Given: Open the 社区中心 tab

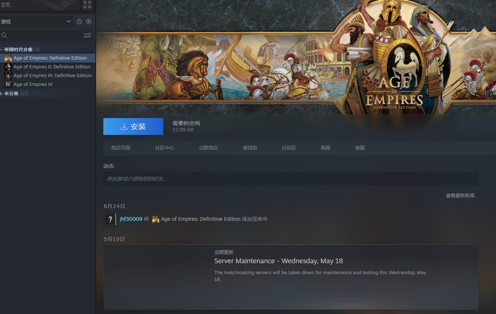Looking at the screenshot, I should (165, 148).
